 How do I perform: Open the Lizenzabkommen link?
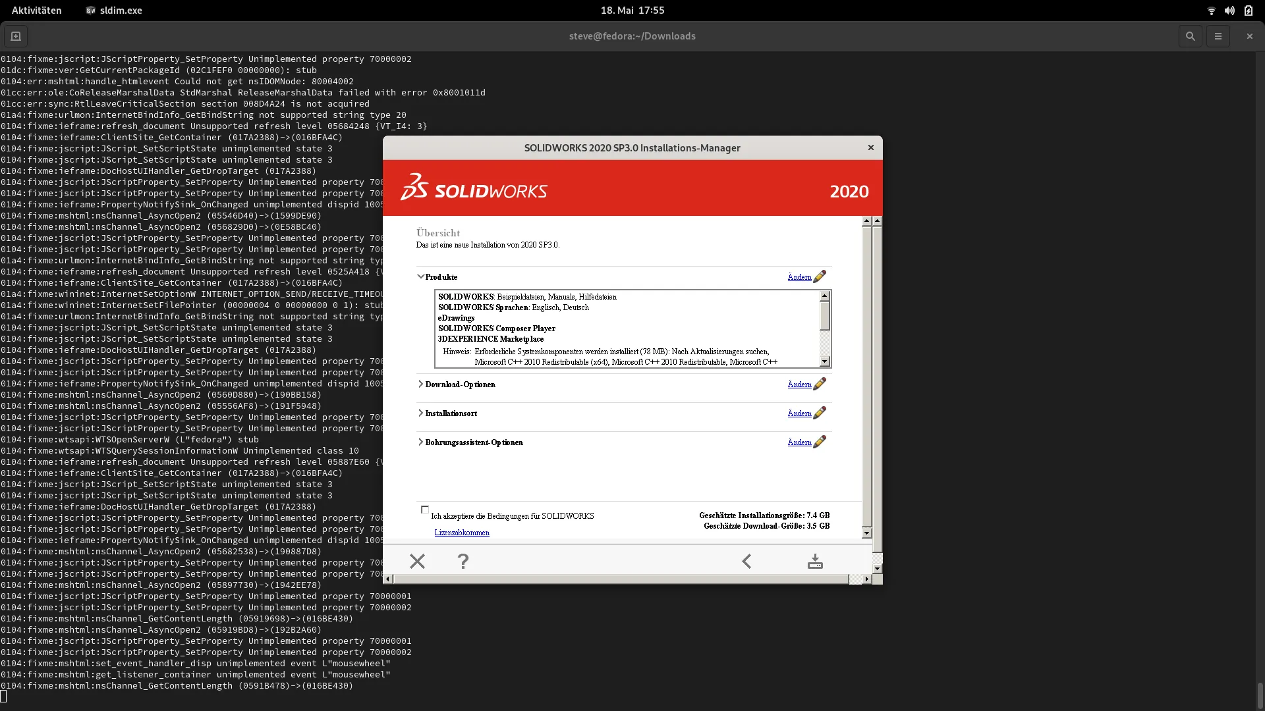pyautogui.click(x=462, y=532)
